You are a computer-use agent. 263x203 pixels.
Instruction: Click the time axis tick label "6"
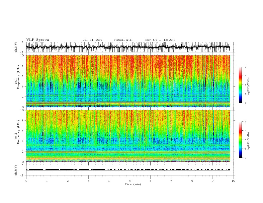click(150, 181)
